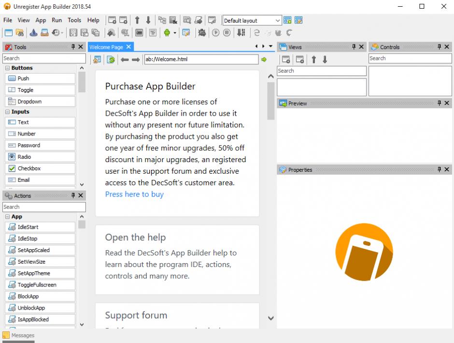The image size is (454, 343).
Task: Click the Press here to buy link
Action: 134,194
